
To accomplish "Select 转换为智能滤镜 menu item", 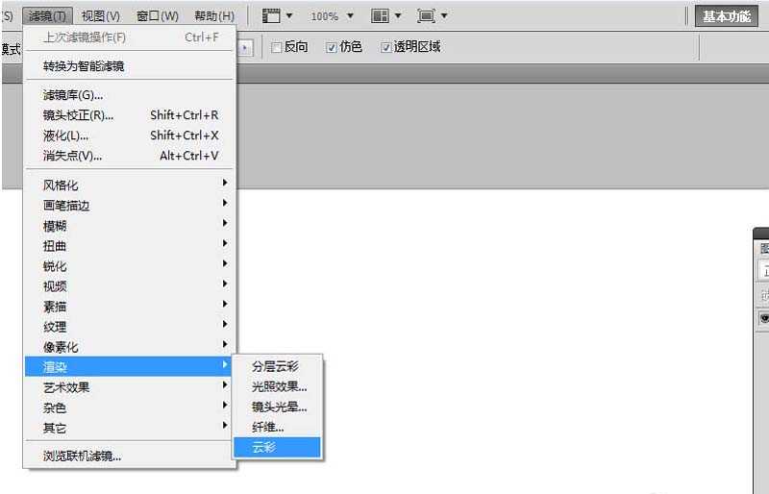I will coord(84,66).
